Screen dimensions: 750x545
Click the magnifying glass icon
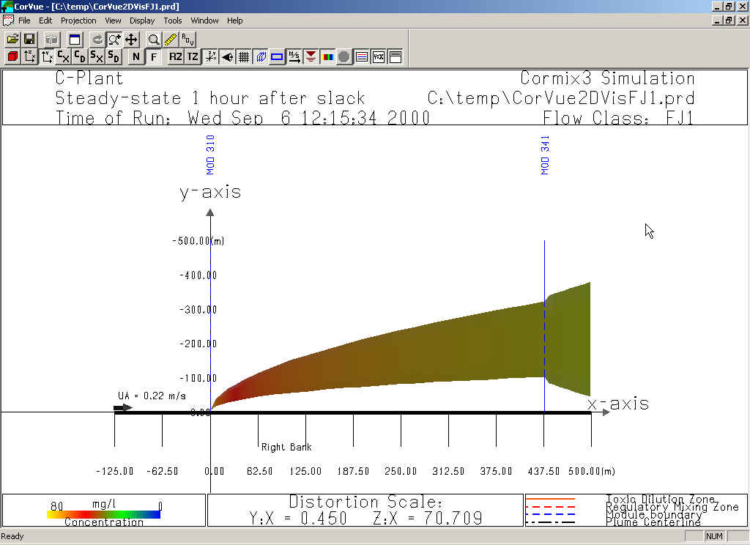[x=154, y=40]
